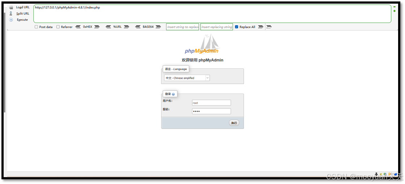Click the 语言 - Language legend label
The width and height of the screenshot is (405, 184).
[x=176, y=69]
